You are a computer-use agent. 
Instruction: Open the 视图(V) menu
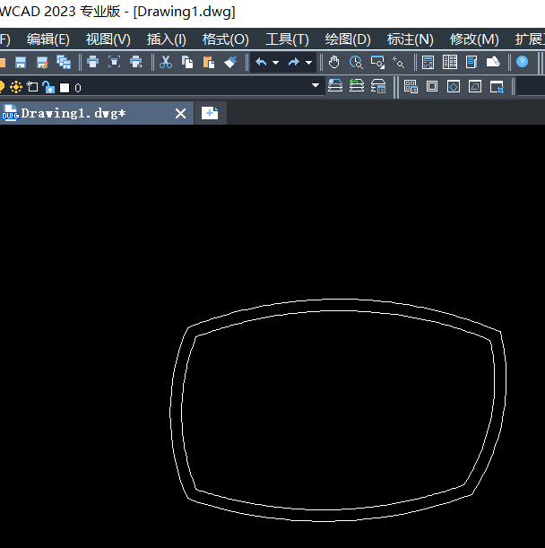click(108, 39)
